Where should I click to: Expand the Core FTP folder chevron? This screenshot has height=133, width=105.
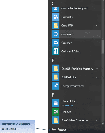[97, 25]
